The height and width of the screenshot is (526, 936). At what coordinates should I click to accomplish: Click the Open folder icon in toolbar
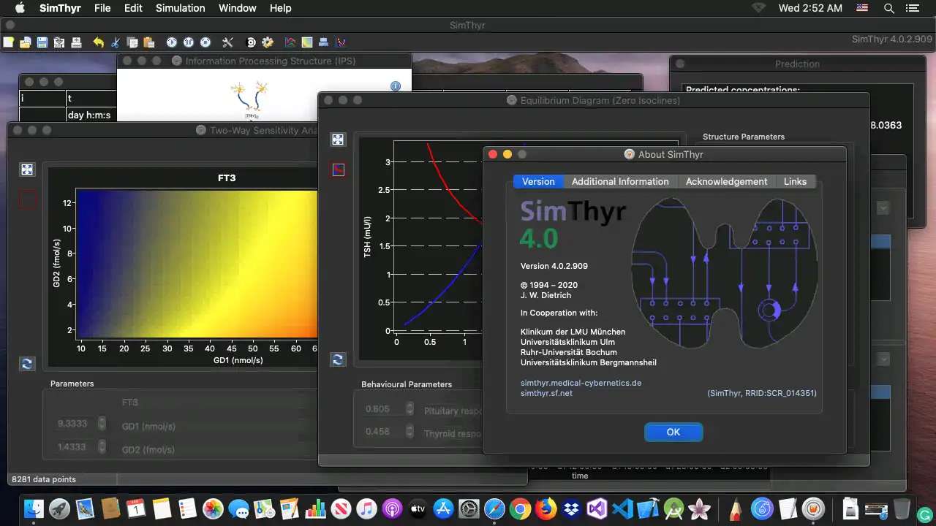tap(26, 42)
